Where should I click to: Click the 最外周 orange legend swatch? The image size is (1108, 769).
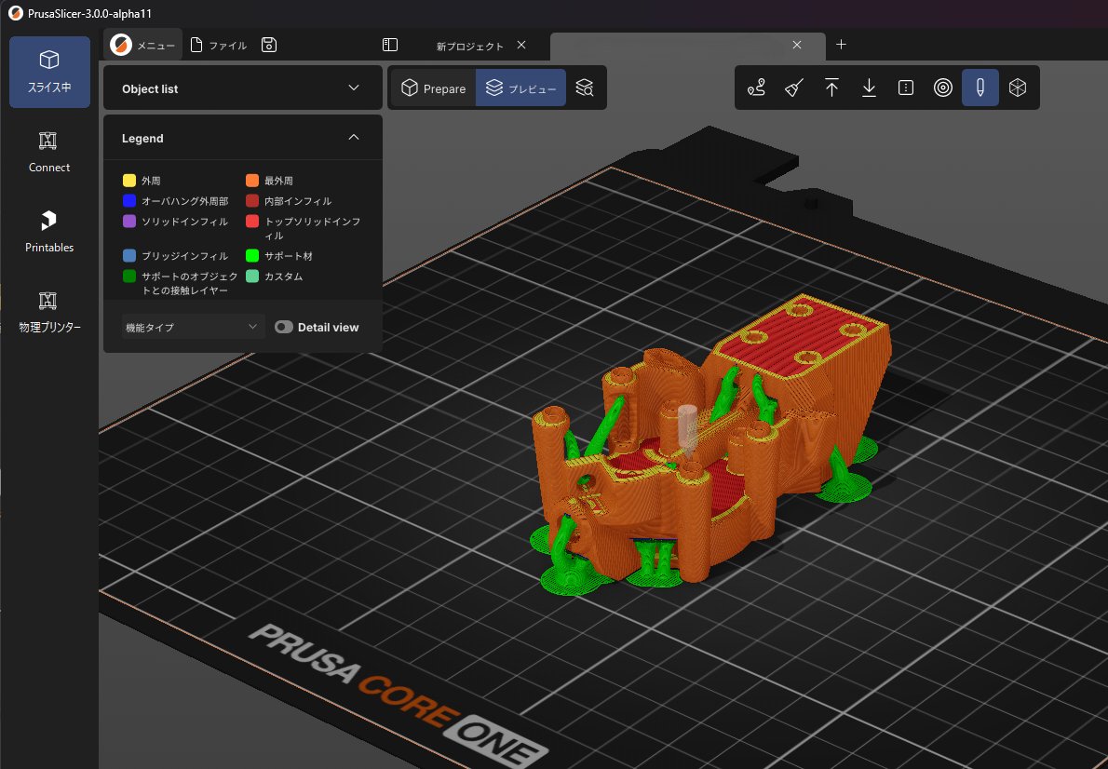click(x=252, y=181)
